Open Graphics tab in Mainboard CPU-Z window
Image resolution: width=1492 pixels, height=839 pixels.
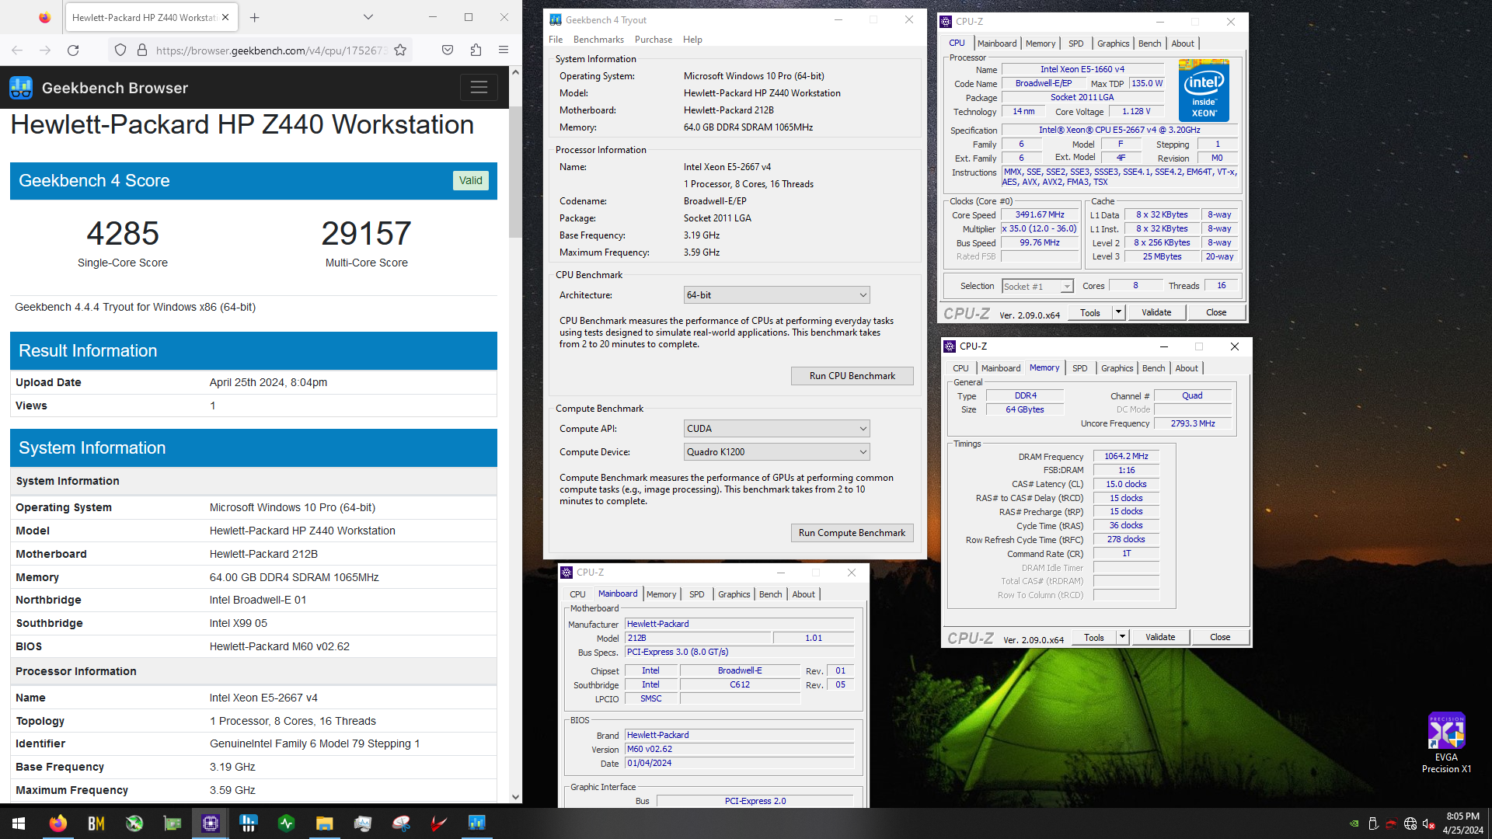coord(734,594)
